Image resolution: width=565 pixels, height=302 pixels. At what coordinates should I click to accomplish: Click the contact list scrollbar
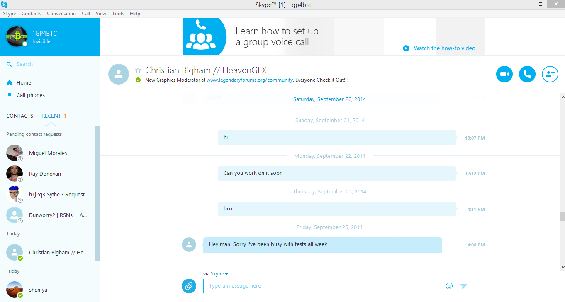pyautogui.click(x=97, y=193)
